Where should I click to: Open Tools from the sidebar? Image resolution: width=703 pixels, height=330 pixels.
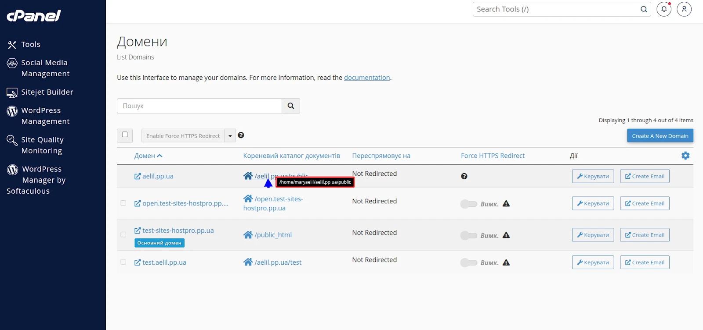tap(24, 44)
